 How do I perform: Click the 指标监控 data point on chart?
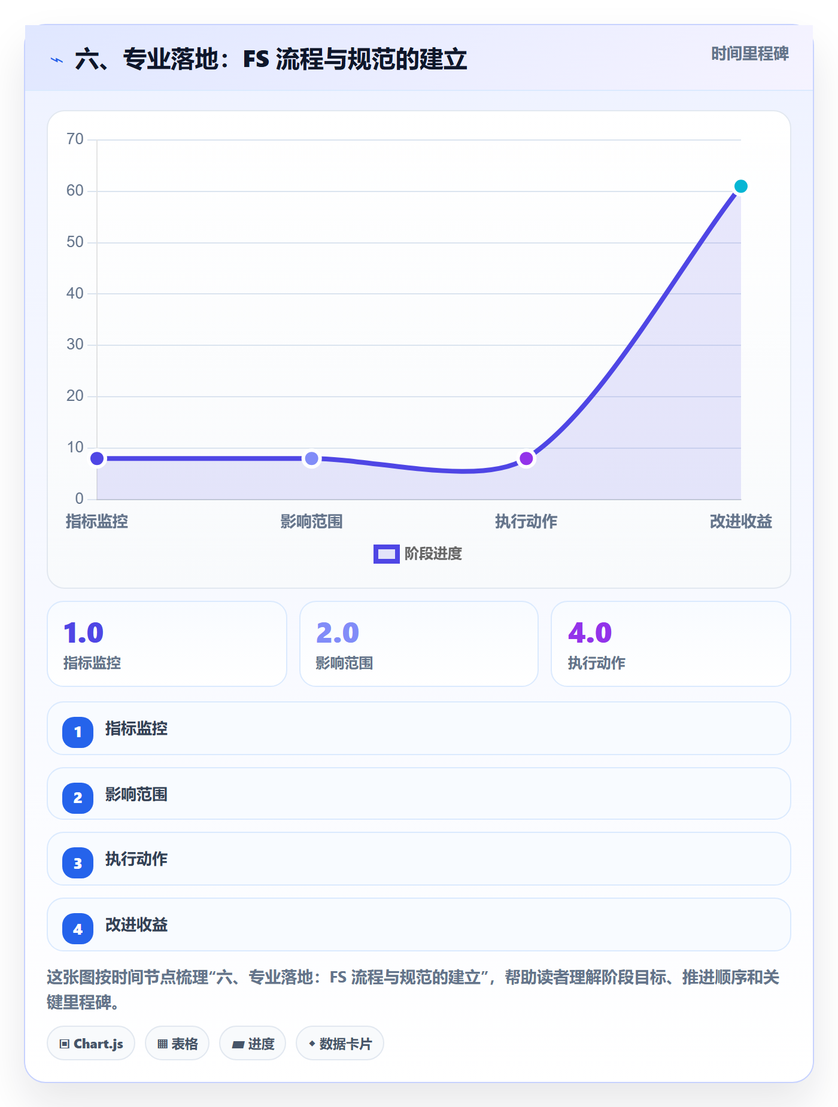coord(97,458)
